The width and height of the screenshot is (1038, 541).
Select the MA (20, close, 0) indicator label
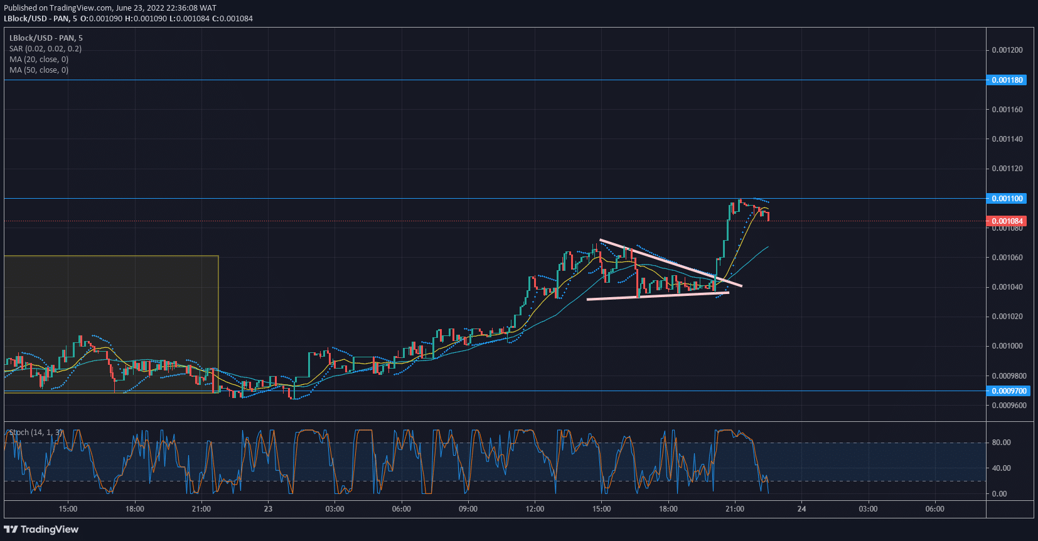coord(39,60)
